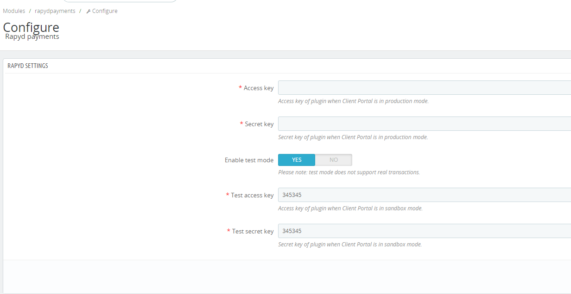Click the Access key field label
The height and width of the screenshot is (294, 571).
258,88
